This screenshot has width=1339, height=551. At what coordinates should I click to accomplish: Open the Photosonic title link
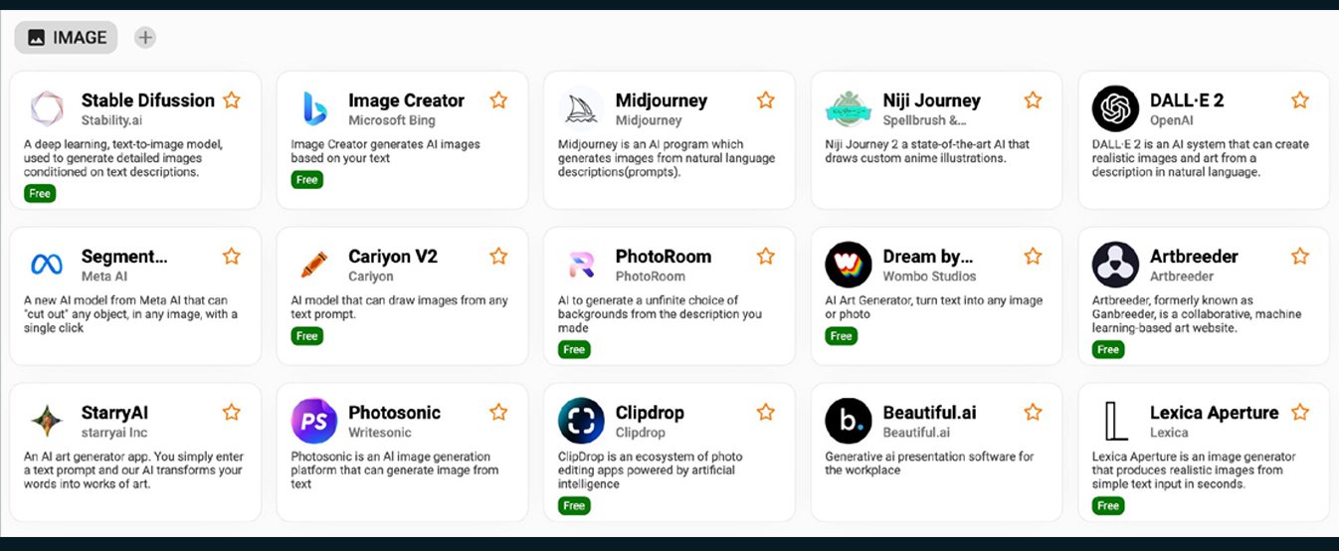(x=394, y=413)
